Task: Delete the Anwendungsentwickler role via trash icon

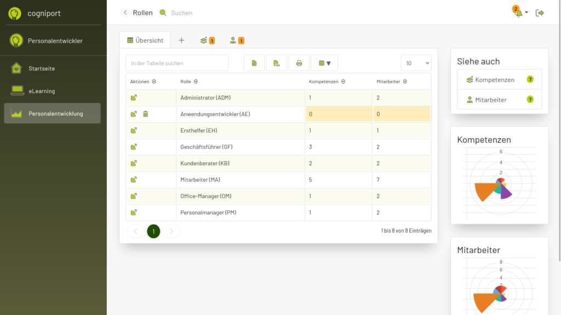Action: point(146,114)
